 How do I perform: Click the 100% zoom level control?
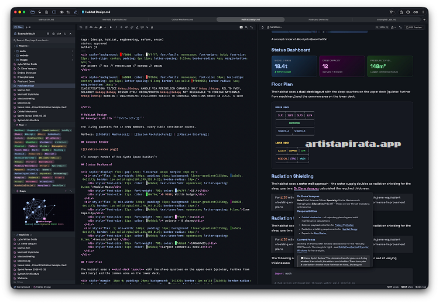tap(382, 27)
